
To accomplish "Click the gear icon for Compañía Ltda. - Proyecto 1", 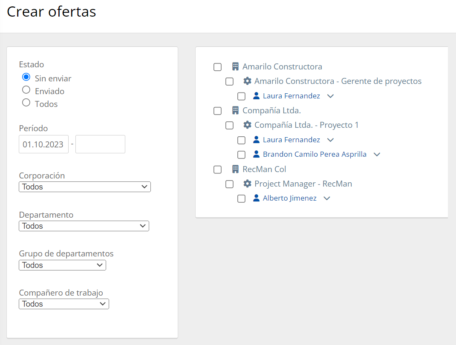I will point(247,125).
